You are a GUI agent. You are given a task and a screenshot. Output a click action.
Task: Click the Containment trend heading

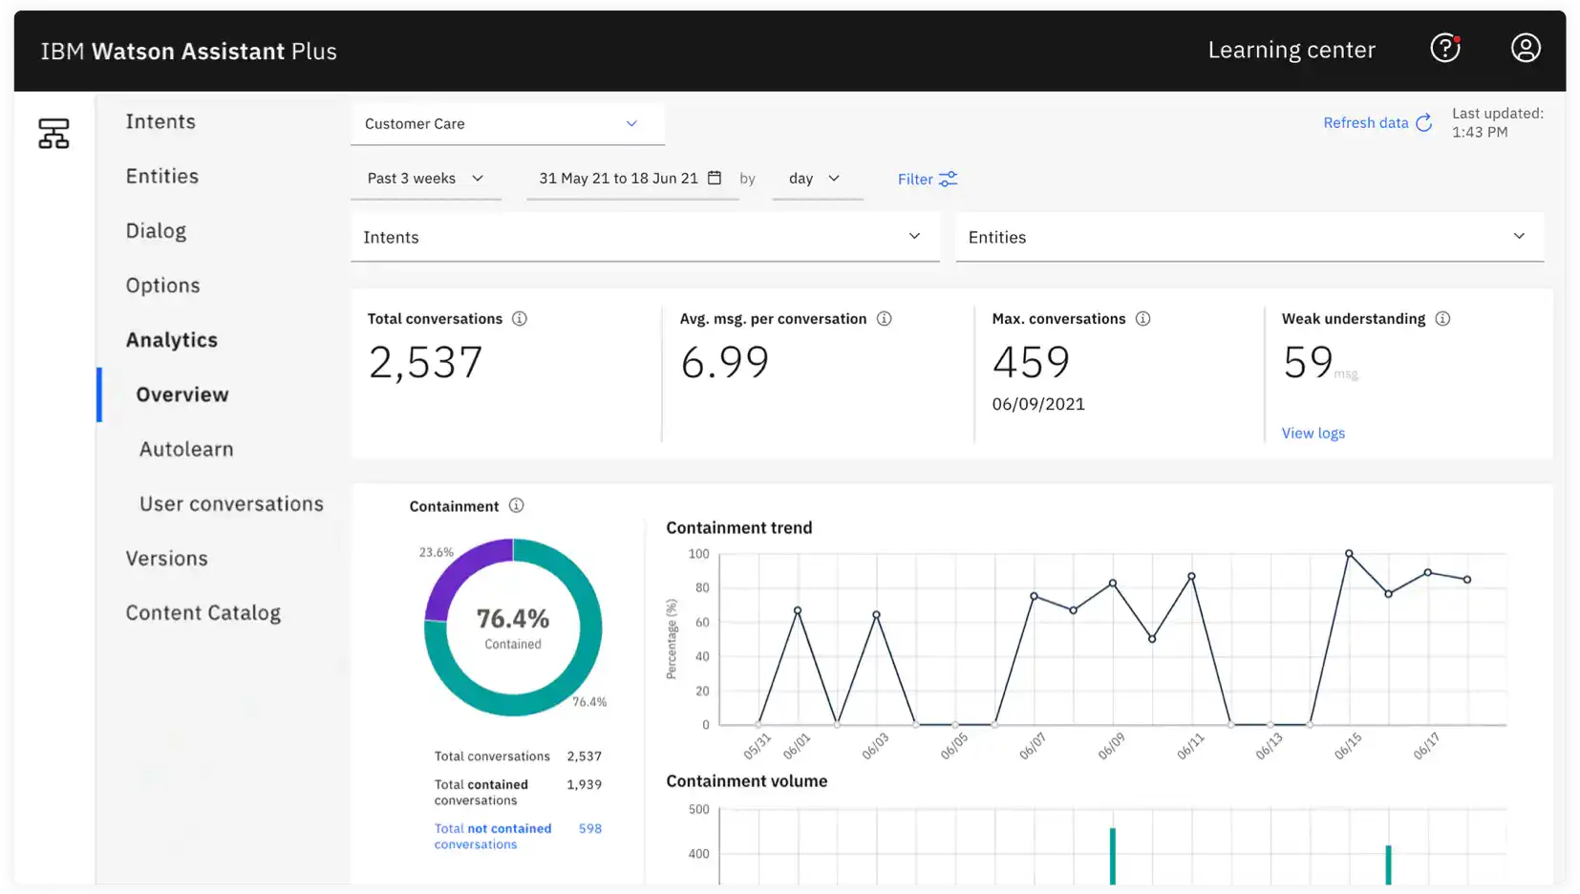[x=739, y=527]
